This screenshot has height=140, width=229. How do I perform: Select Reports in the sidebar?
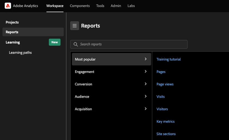33,32
